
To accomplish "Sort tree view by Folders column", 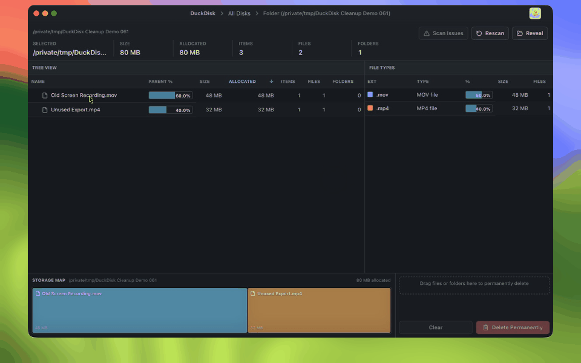I will (x=343, y=82).
